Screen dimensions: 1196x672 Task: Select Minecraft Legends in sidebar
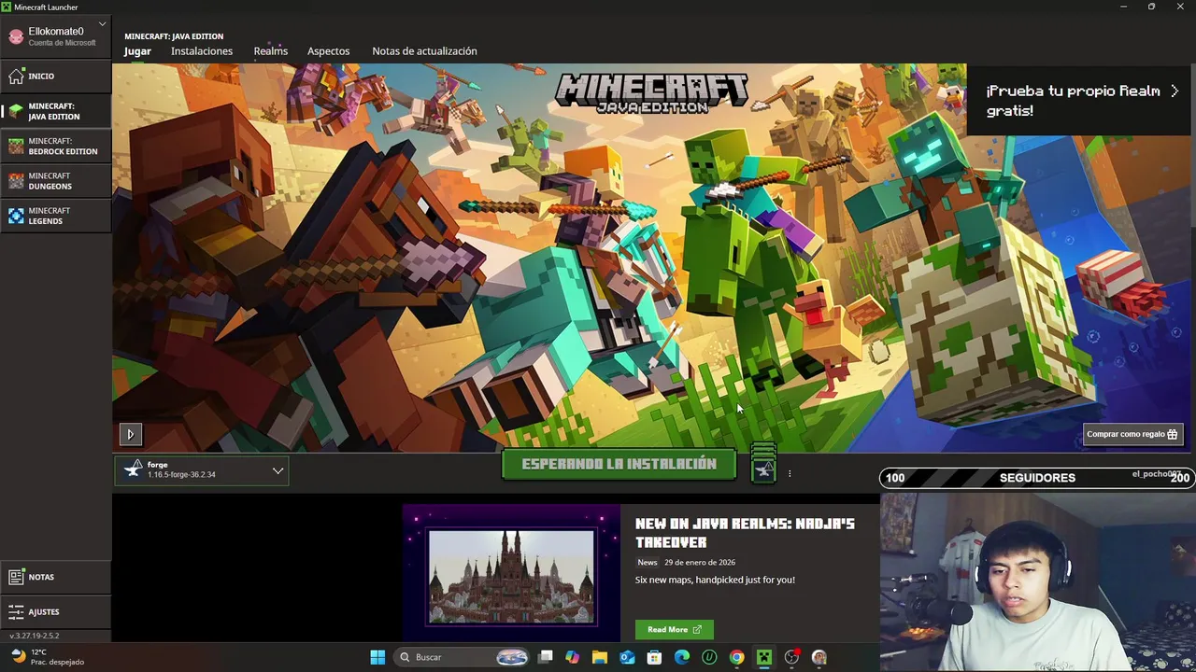[x=55, y=216]
